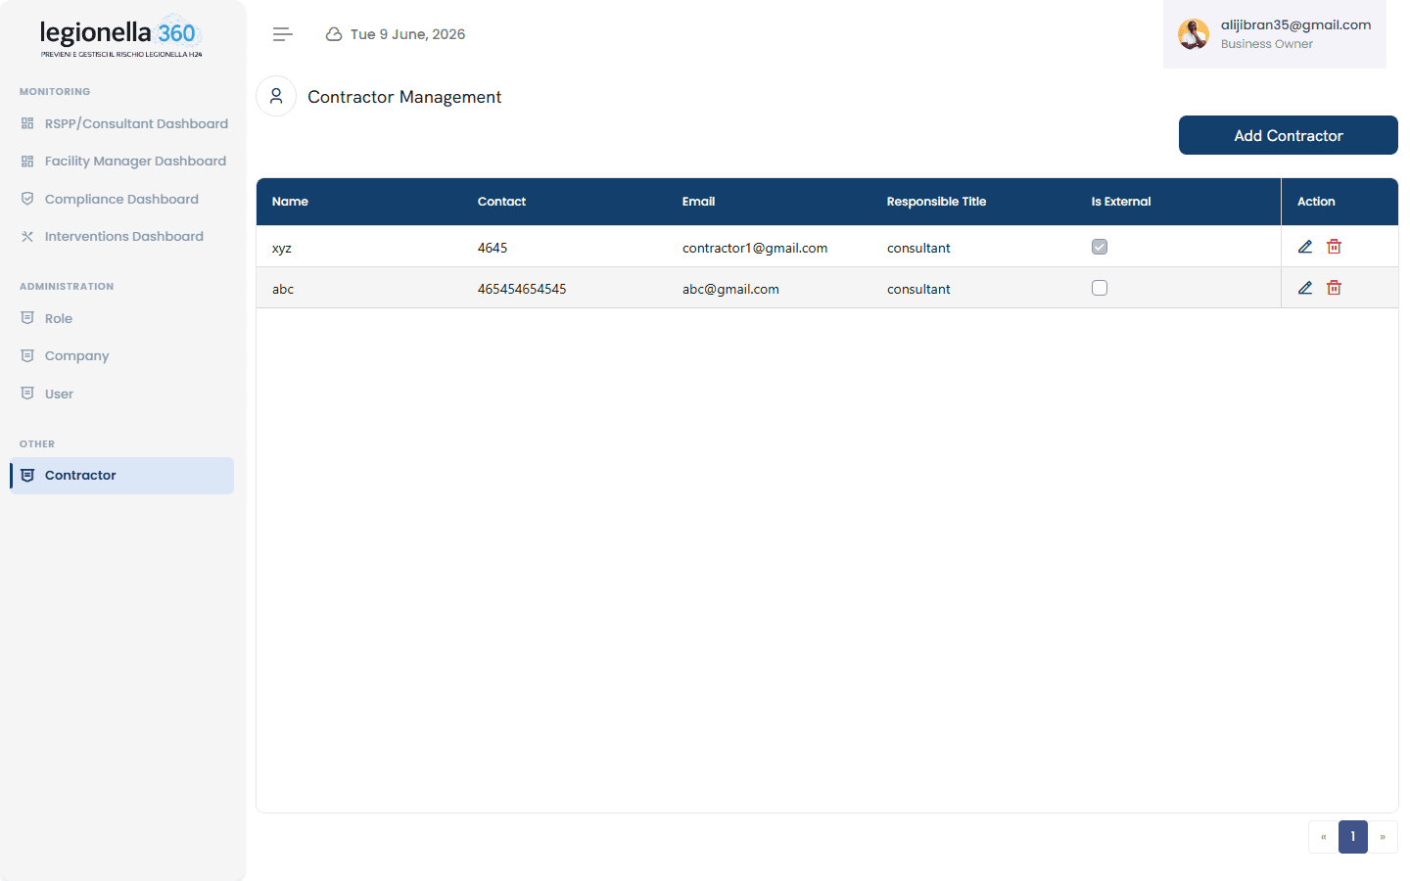Click the user profile avatar picture

(1194, 34)
